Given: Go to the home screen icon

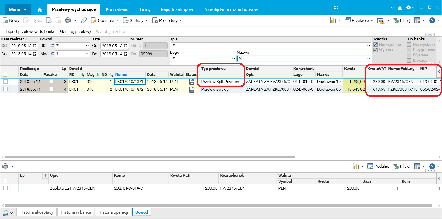Looking at the screenshot, I should pyautogui.click(x=39, y=9).
